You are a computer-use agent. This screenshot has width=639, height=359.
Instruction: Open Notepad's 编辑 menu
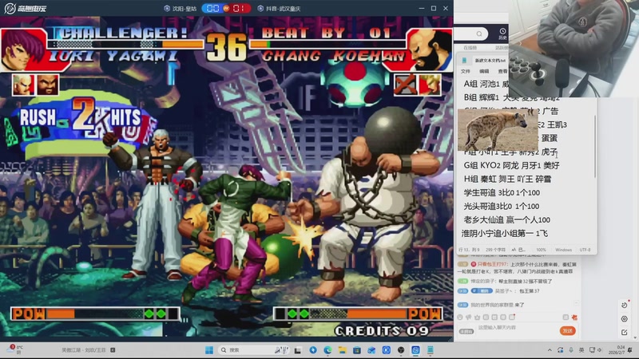pos(484,71)
